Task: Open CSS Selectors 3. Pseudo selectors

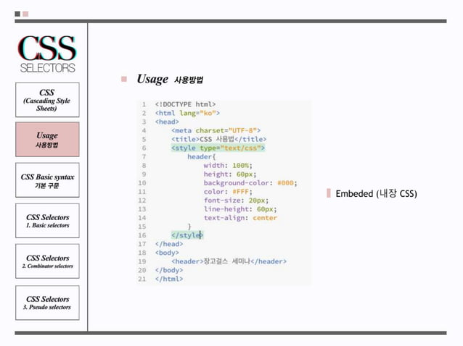Action: pyautogui.click(x=47, y=303)
